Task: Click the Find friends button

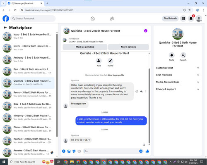Action: tap(170, 19)
